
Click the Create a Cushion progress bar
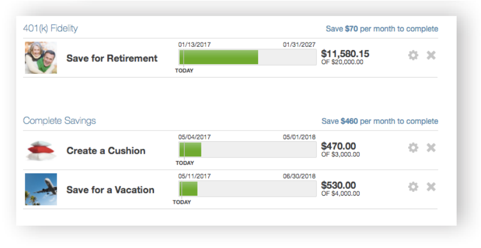click(247, 150)
